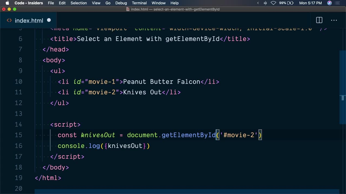
Task: Click line number 13 in the gutter
Action: coord(18,114)
